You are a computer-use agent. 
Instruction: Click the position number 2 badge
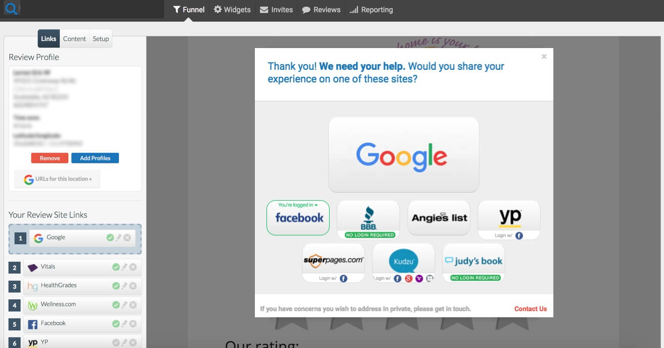click(x=15, y=268)
